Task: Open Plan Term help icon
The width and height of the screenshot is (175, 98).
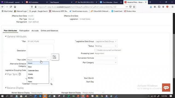Action: click(20, 74)
